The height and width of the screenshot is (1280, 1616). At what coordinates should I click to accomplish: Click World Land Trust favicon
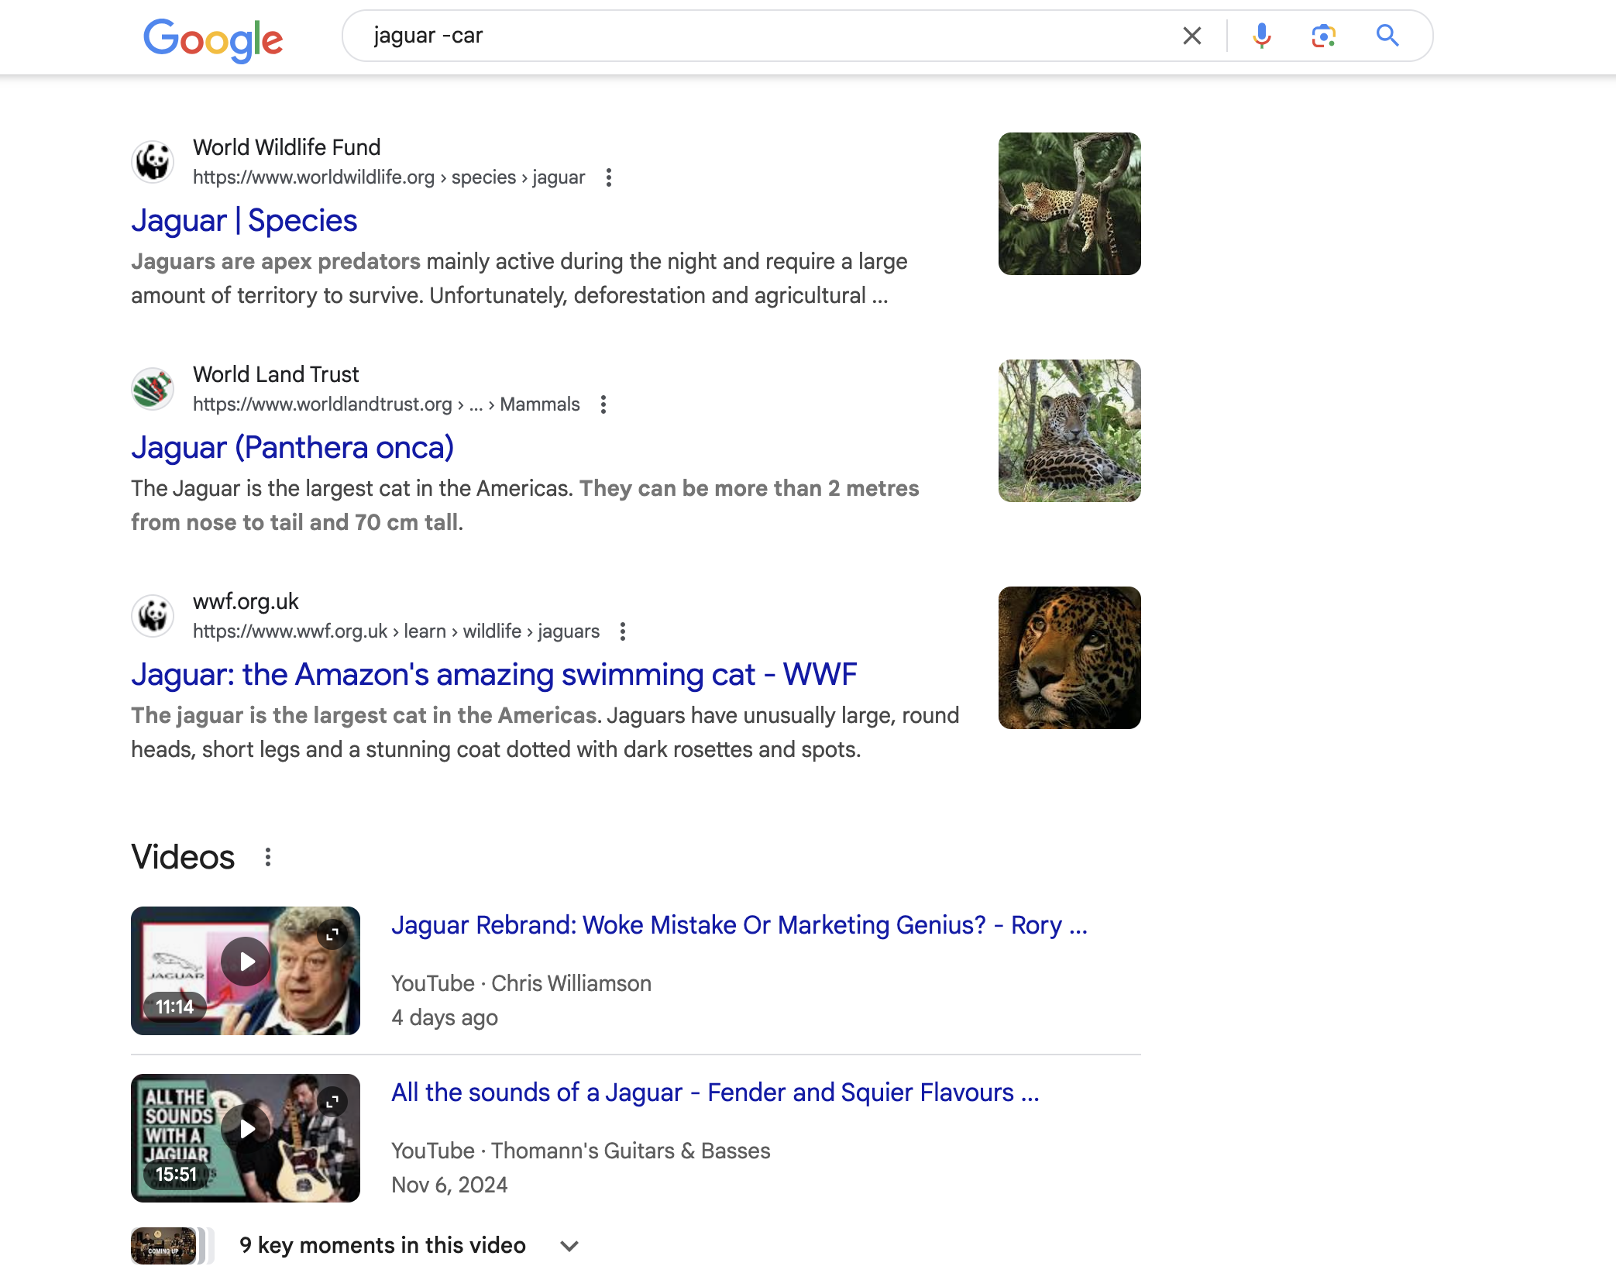[x=153, y=389]
